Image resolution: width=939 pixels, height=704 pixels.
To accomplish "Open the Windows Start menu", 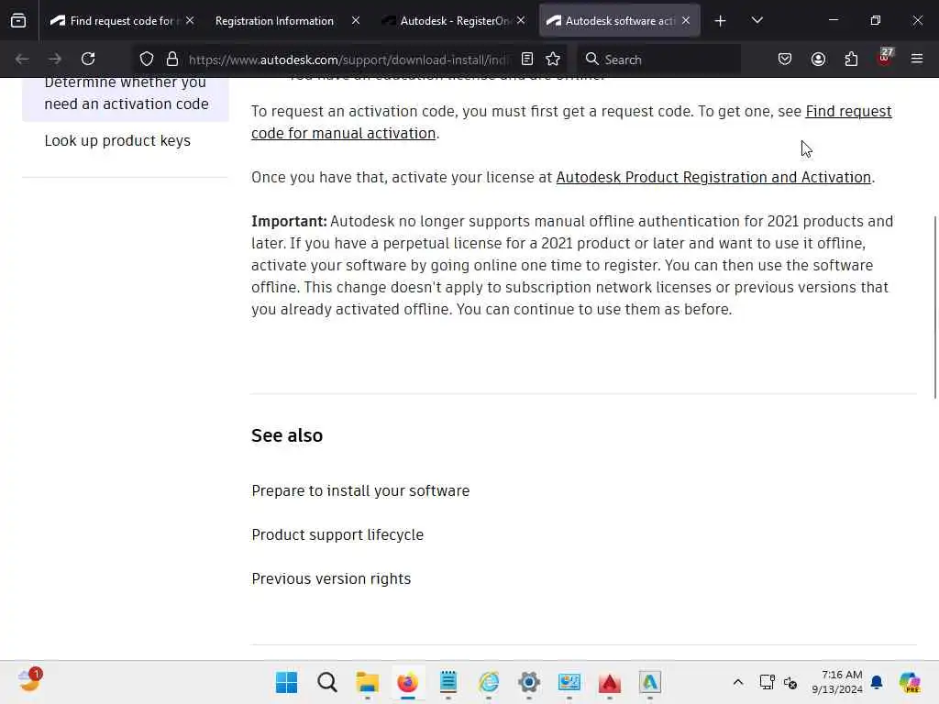I will 286,682.
